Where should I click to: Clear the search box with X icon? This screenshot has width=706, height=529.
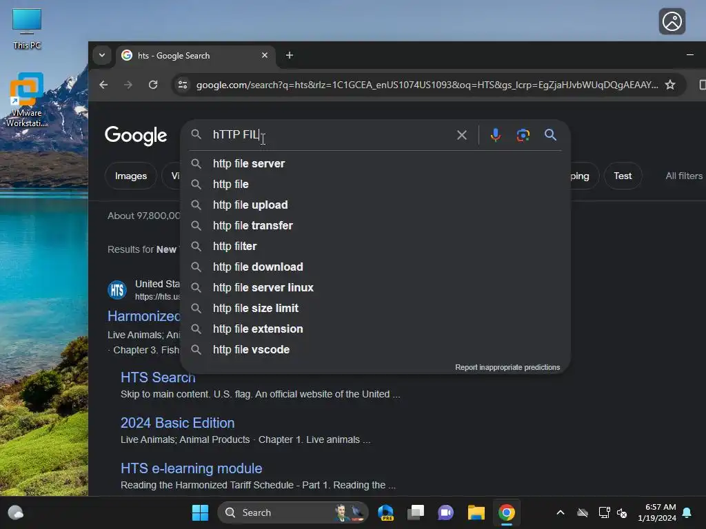(x=461, y=135)
